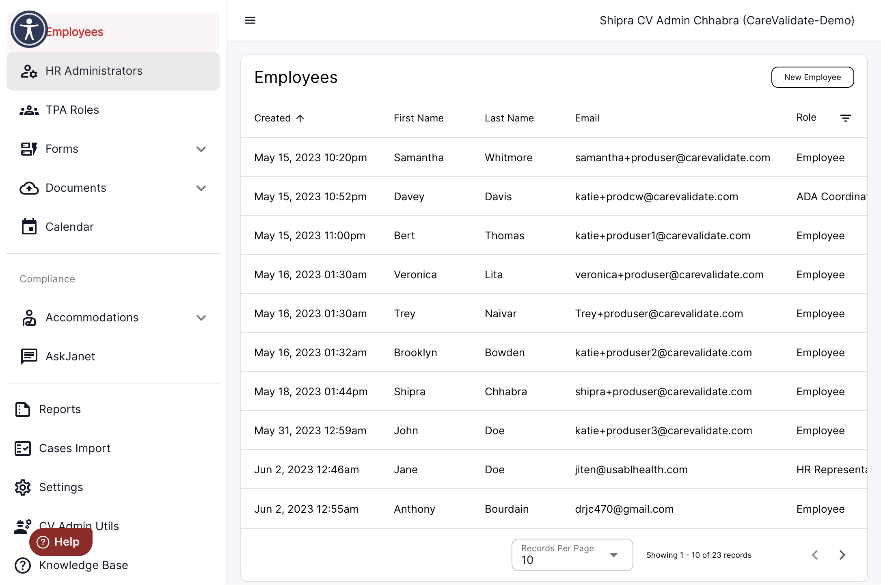The image size is (881, 585).
Task: Select the Veronica Lita row
Action: (554, 275)
